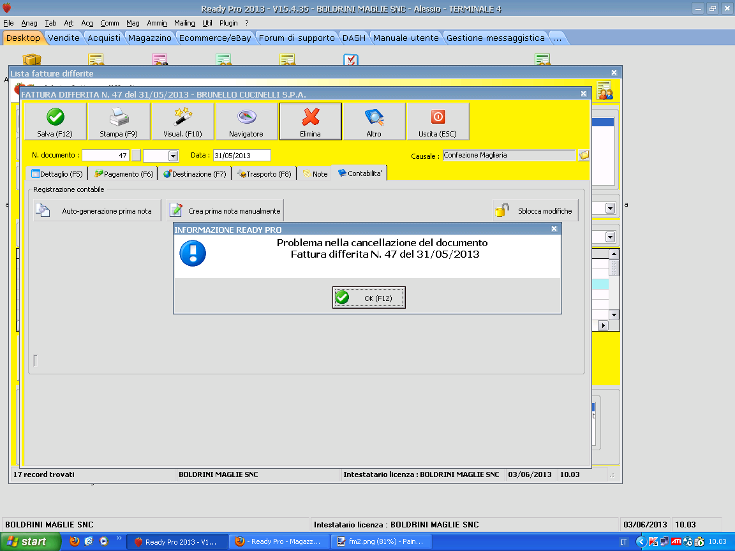Click scroll right arrow in Lista fatture list
This screenshot has height=551, width=735.
point(604,325)
